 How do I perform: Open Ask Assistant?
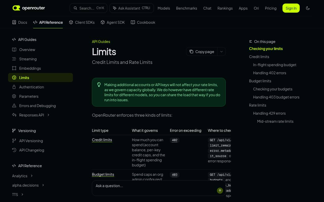[x=132, y=8]
